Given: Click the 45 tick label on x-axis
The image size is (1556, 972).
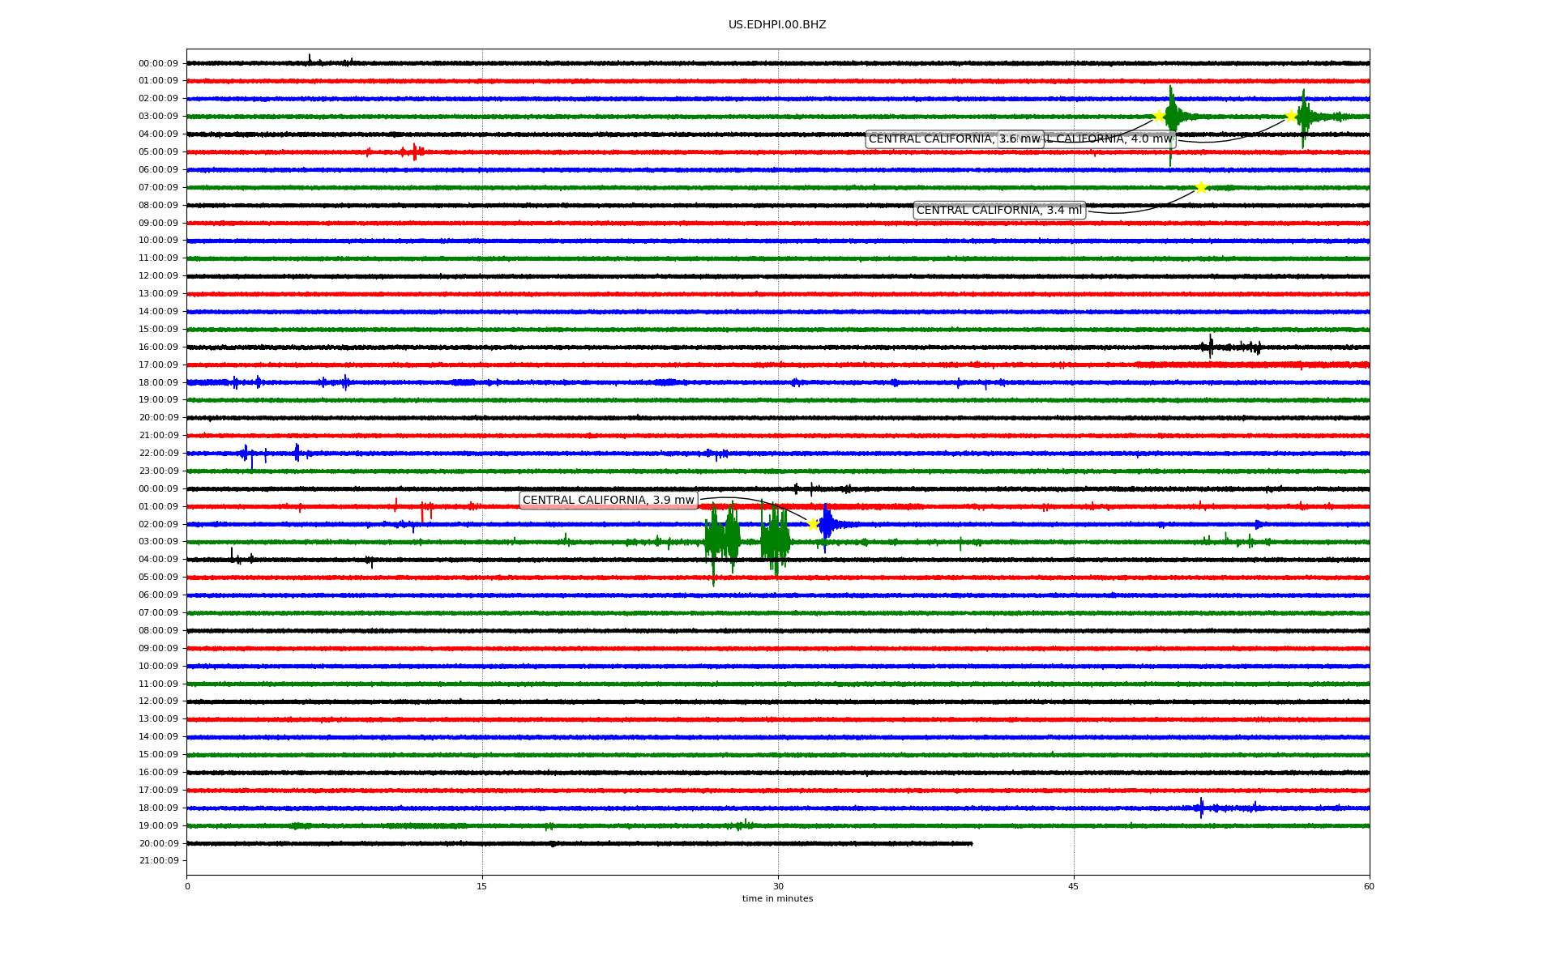Looking at the screenshot, I should (1074, 886).
